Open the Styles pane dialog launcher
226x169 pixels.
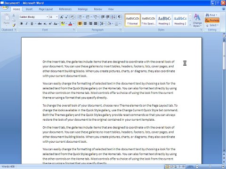click(201, 30)
